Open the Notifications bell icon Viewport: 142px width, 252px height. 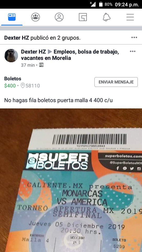coord(106,17)
